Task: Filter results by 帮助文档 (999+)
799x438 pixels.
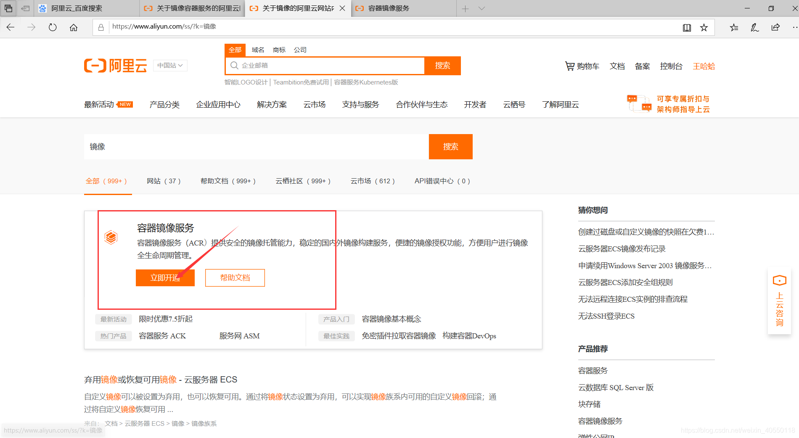Action: [x=228, y=181]
